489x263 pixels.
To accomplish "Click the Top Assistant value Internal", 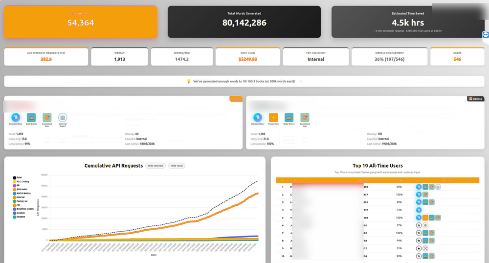I will 316,59.
